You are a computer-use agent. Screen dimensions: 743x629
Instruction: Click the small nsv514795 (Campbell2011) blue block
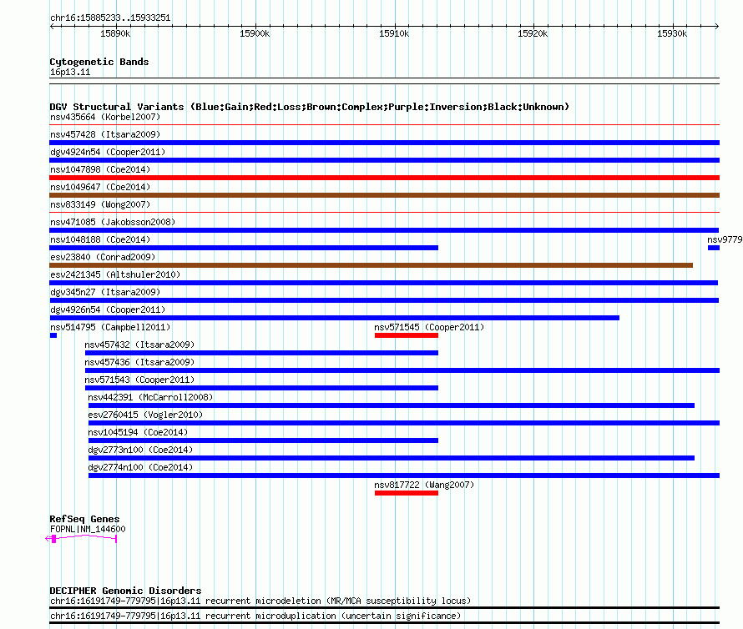(53, 335)
